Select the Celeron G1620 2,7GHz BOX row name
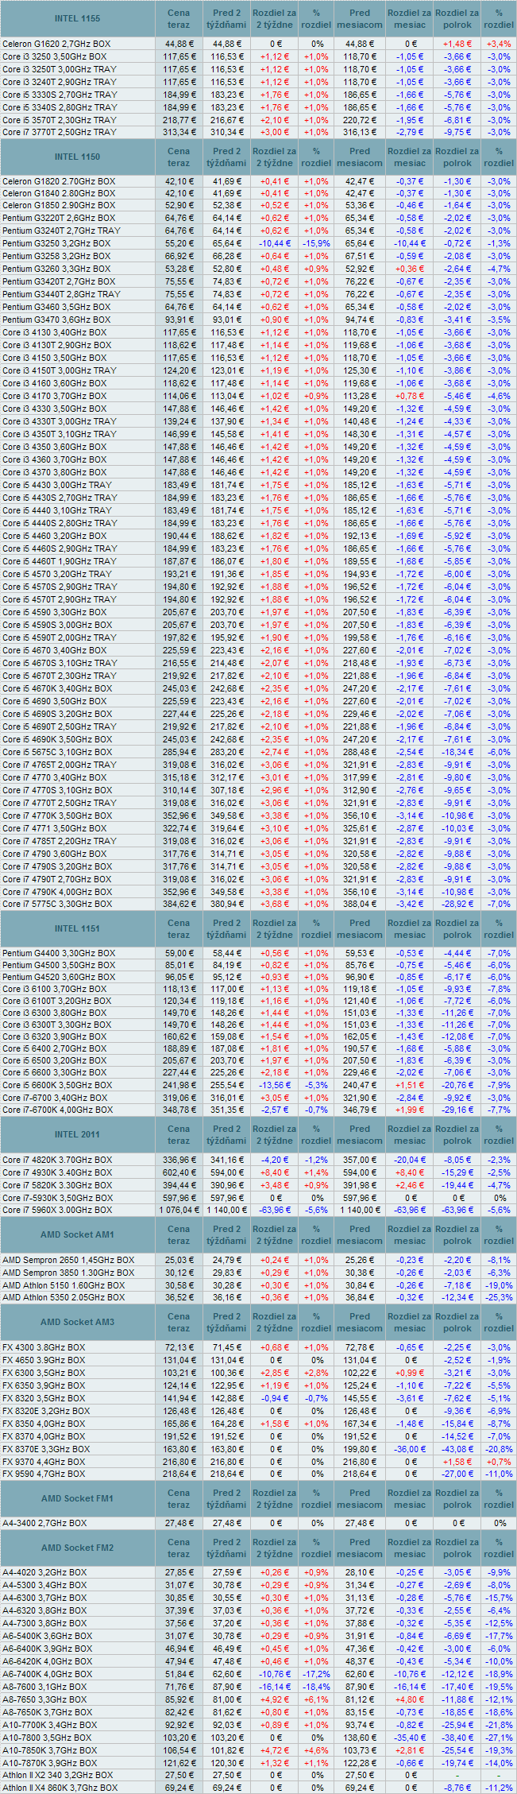 pyautogui.click(x=57, y=44)
